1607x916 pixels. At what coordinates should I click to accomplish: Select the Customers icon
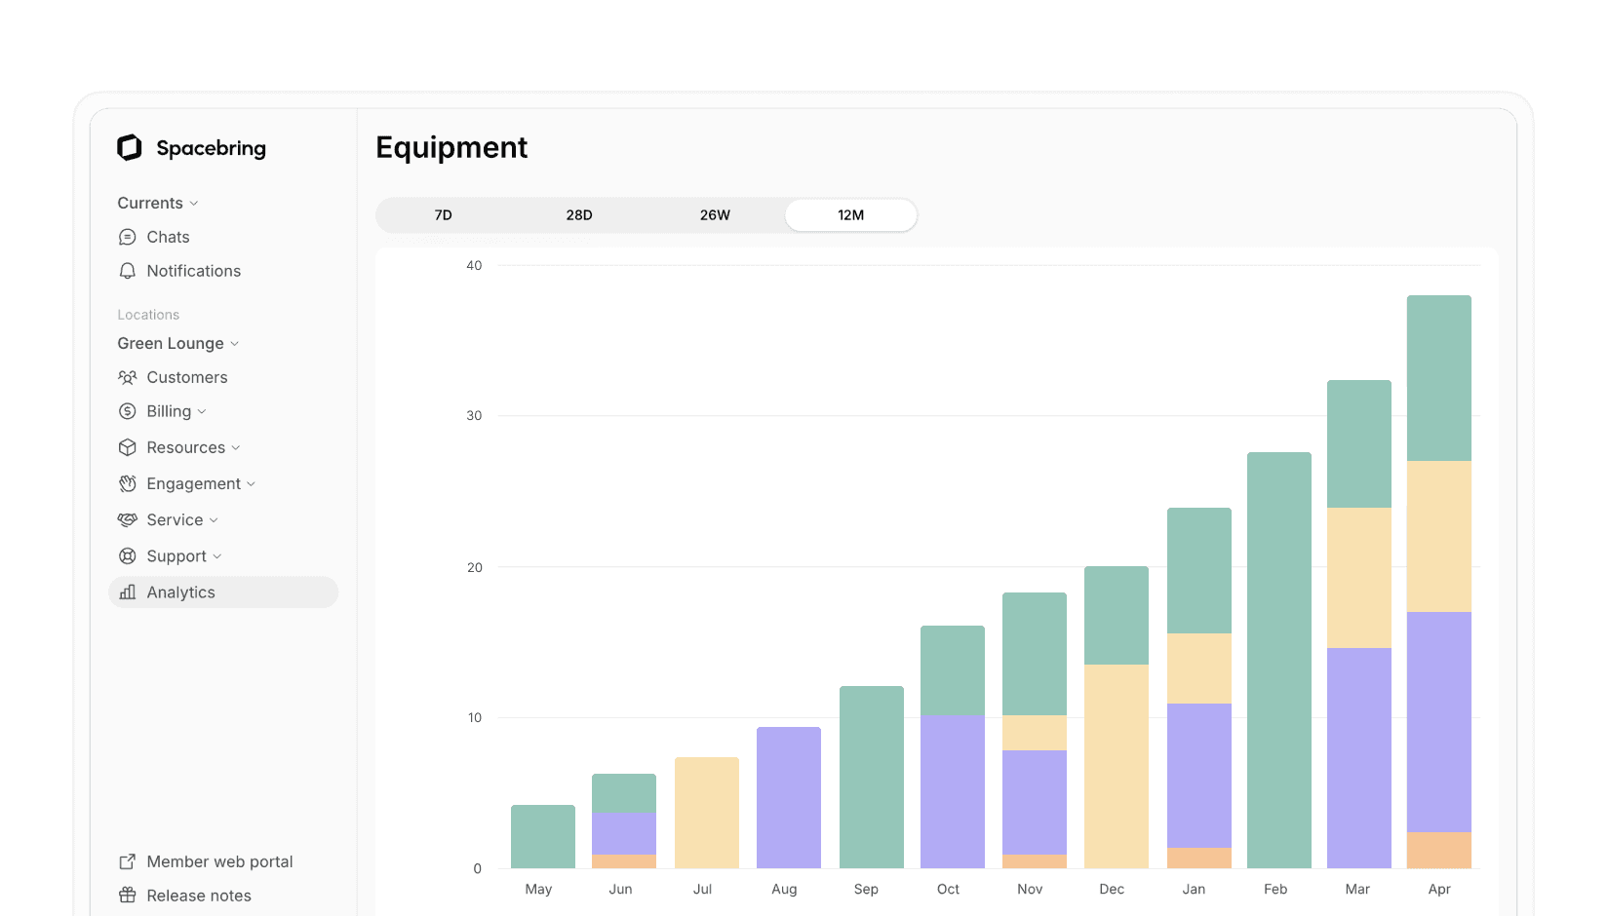[128, 377]
